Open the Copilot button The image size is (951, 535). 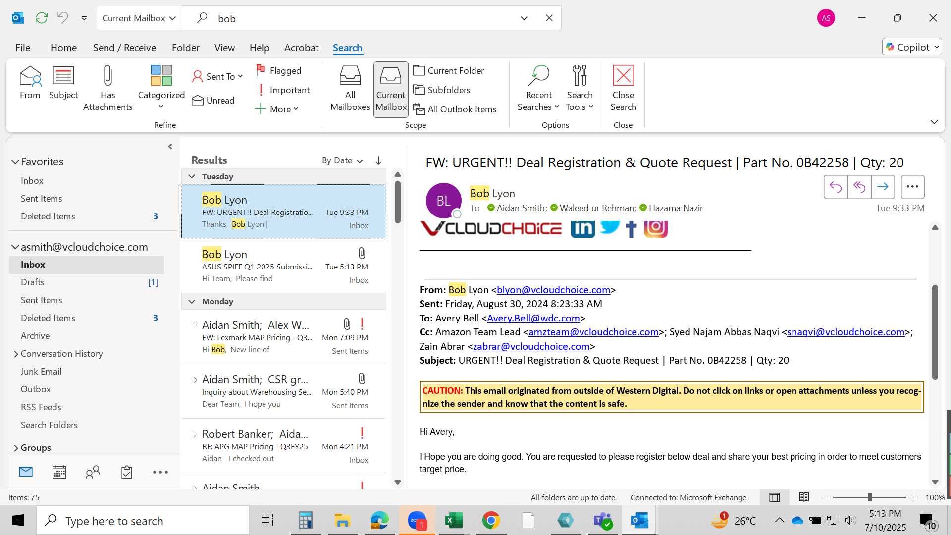tap(912, 47)
